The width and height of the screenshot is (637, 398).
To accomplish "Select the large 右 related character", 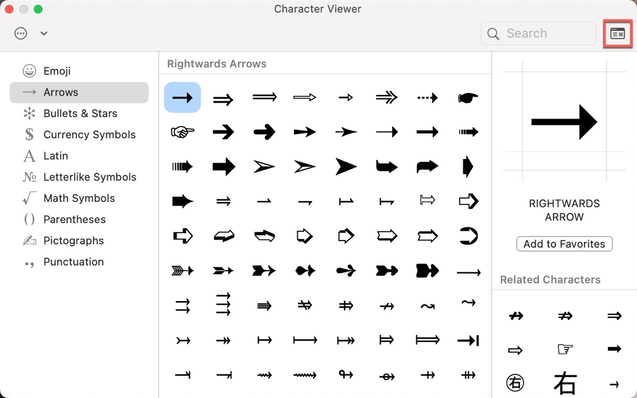I will point(565,382).
